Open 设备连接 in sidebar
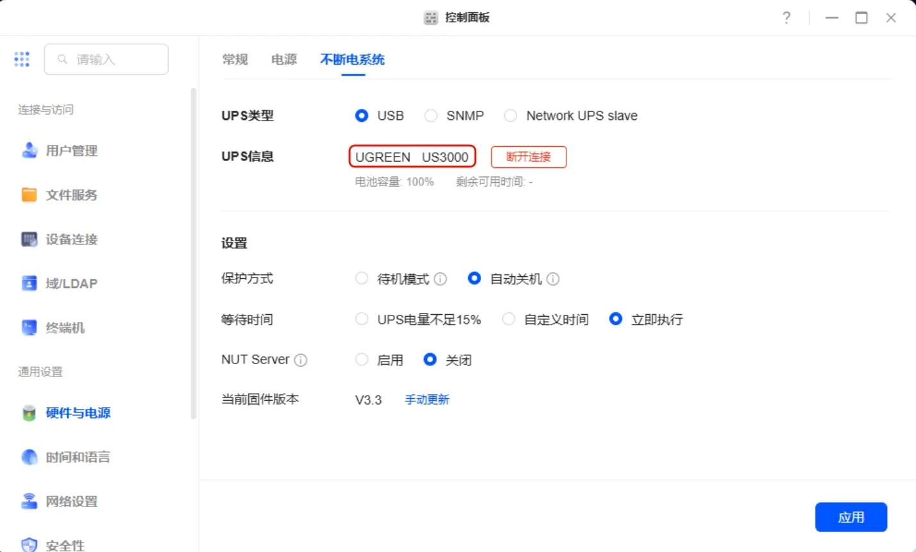Screen dimensions: 916x552 [x=72, y=239]
